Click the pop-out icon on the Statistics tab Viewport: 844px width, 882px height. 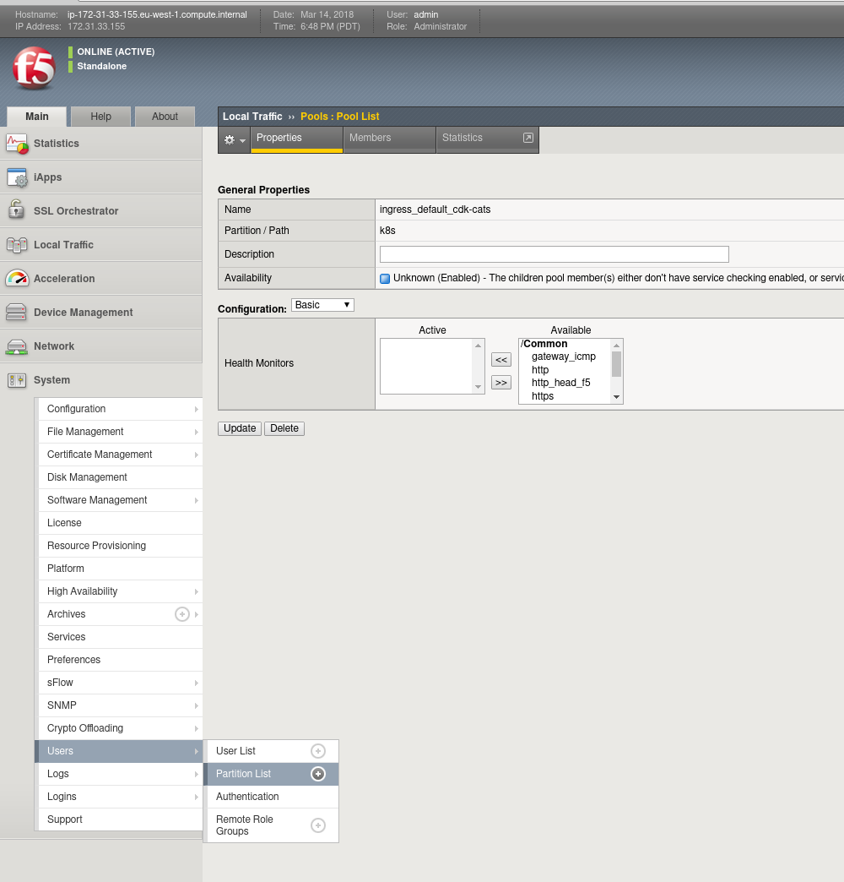click(528, 138)
